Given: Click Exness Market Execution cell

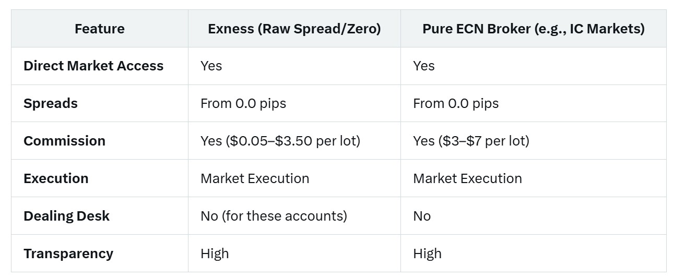Looking at the screenshot, I should [255, 178].
